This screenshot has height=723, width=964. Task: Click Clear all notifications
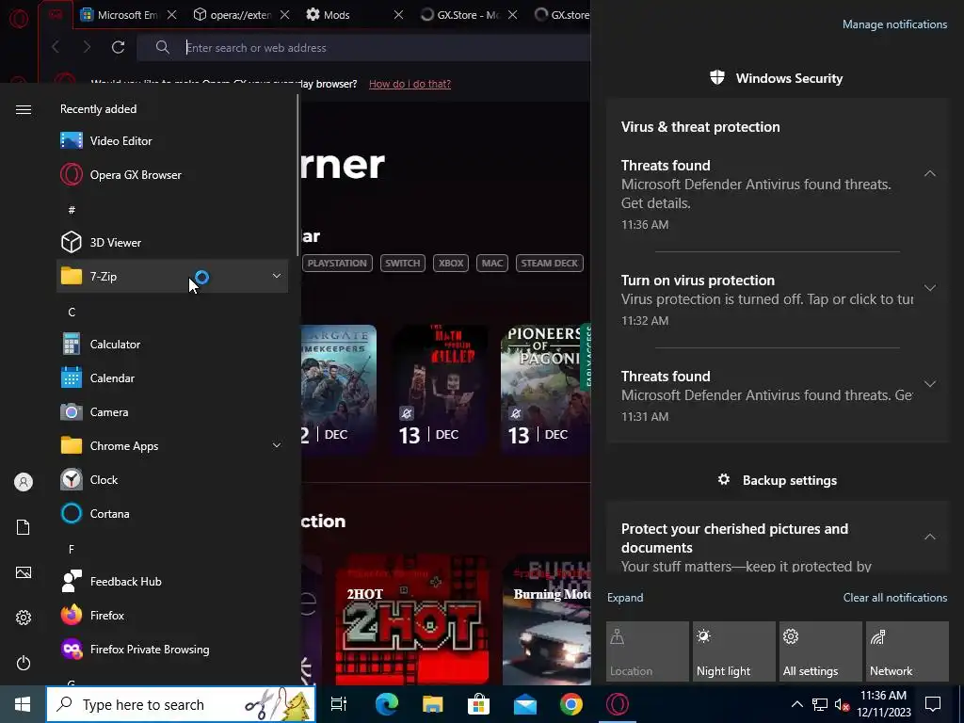(x=895, y=598)
